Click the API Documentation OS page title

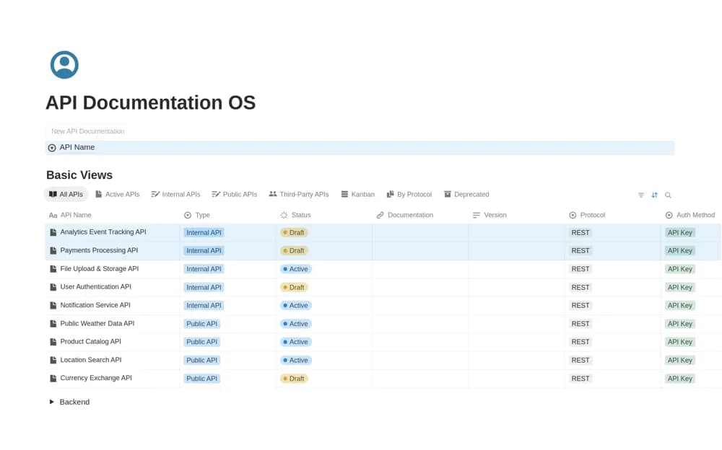pyautogui.click(x=151, y=102)
